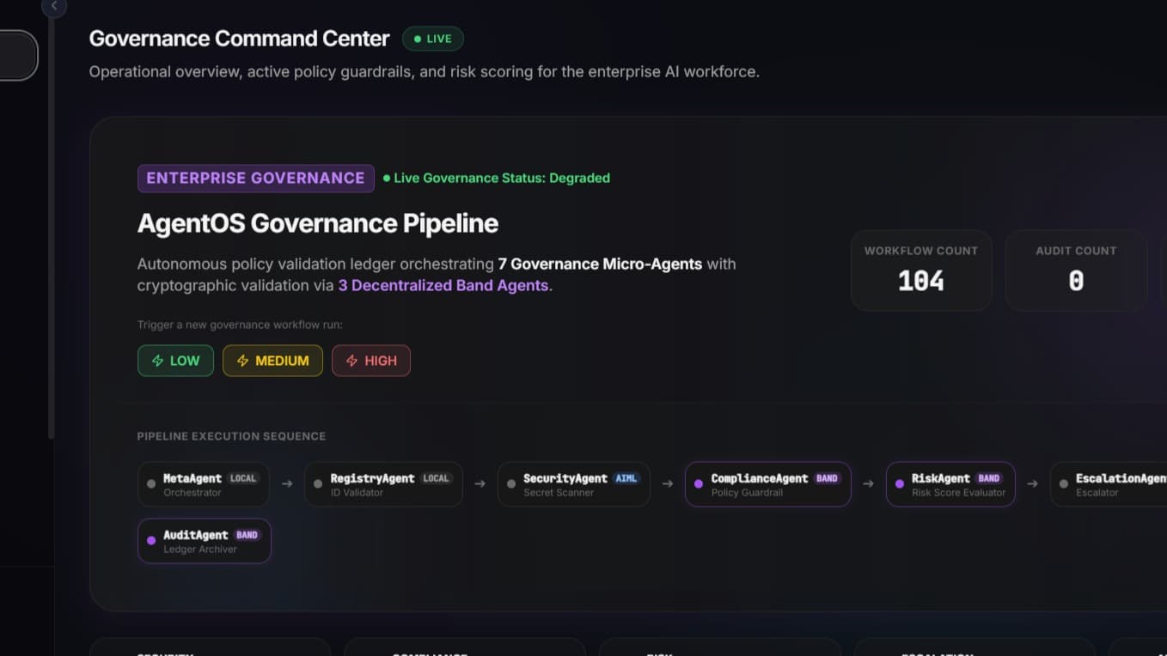Screen dimensions: 1167x656
Task: Select the AuditAgent Ledger Archiver node
Action: tap(205, 541)
